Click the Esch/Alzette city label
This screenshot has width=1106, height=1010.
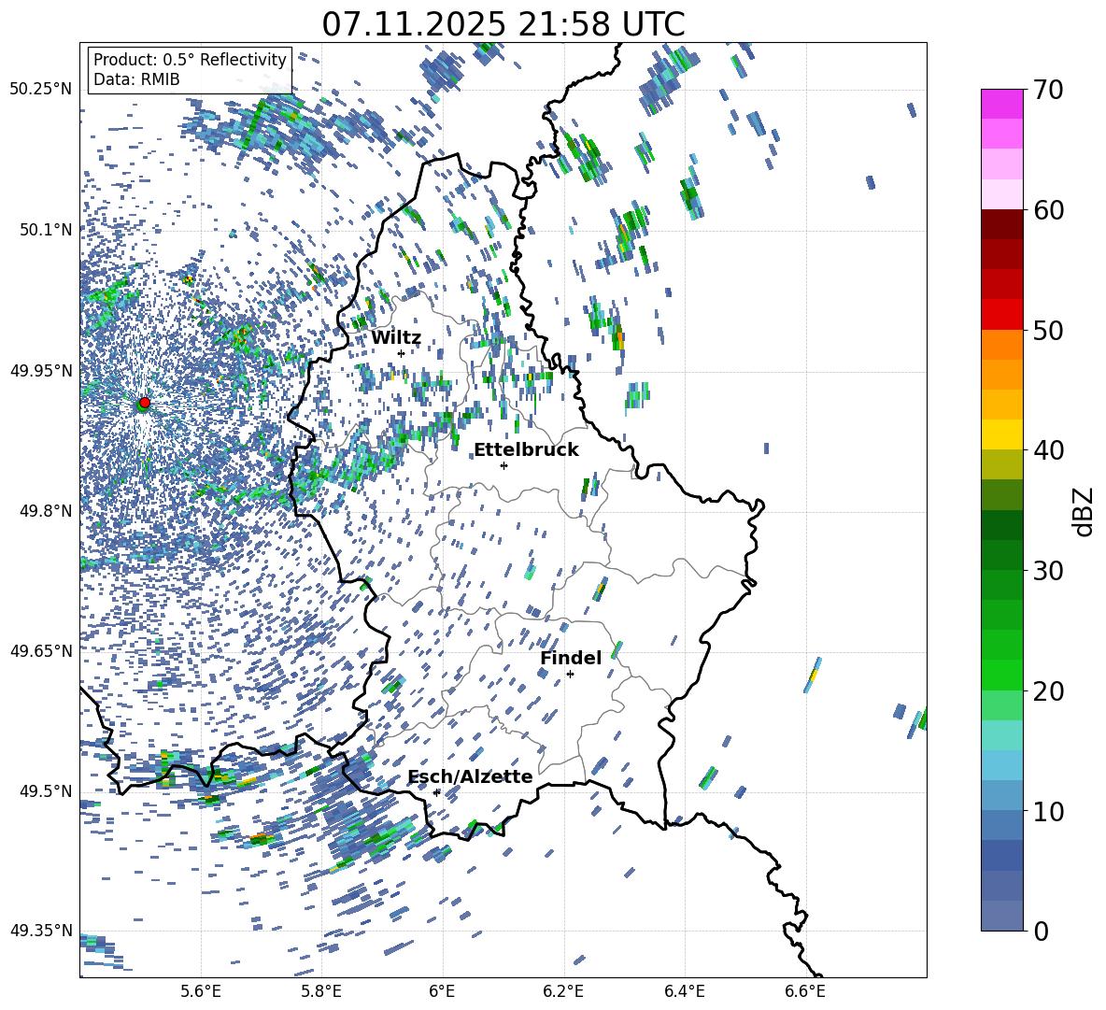click(x=470, y=776)
